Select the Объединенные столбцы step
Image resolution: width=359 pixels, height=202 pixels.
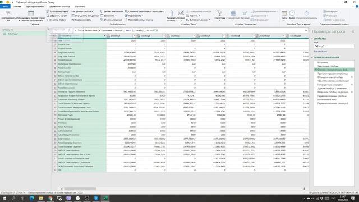tap(330, 77)
